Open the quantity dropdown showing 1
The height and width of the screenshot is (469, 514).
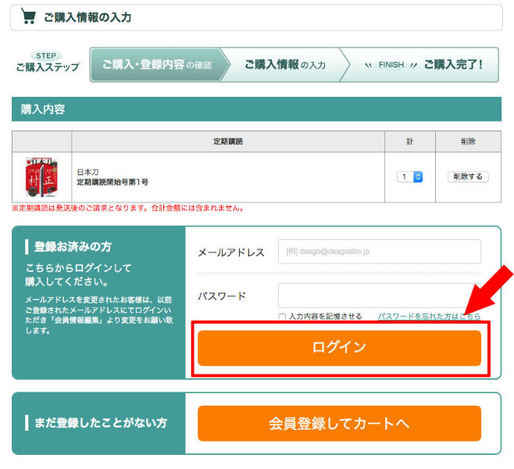coord(411,177)
